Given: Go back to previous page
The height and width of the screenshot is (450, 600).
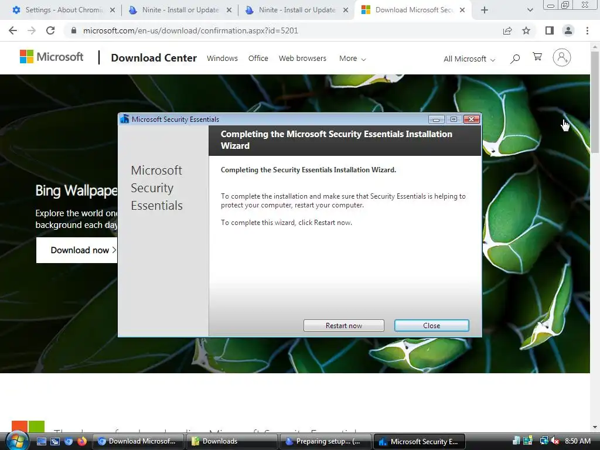Looking at the screenshot, I should 13,30.
